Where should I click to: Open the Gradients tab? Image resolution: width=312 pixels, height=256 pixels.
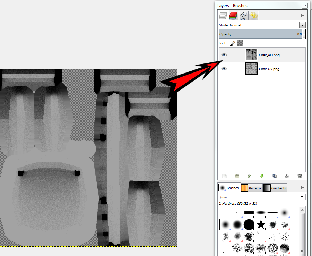tap(275, 188)
